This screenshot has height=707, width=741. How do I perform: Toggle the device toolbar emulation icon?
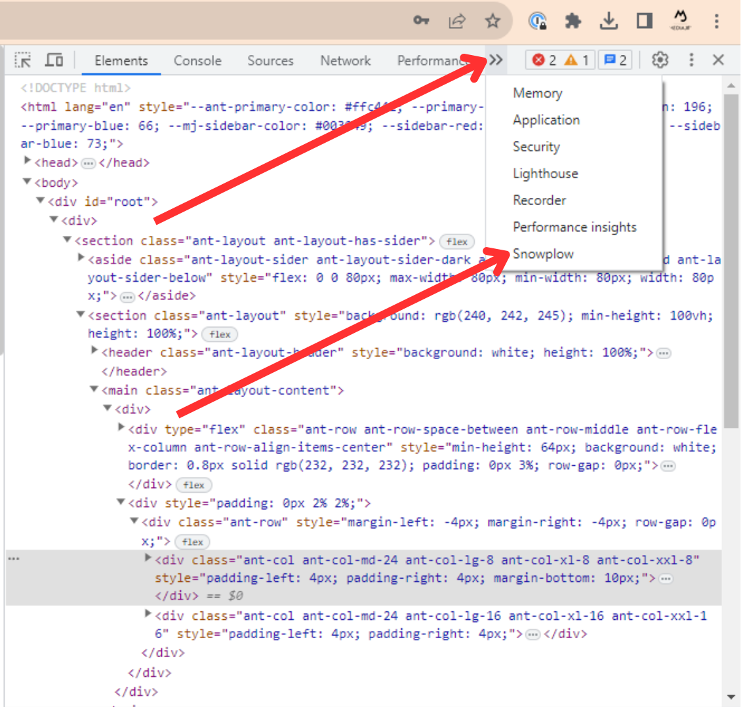coord(54,60)
